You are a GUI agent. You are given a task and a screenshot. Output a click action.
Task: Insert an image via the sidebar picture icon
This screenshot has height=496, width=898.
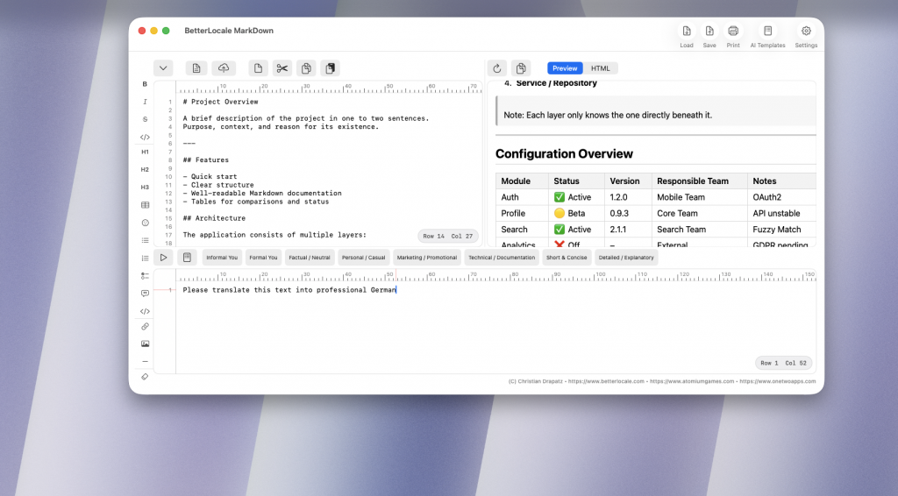pos(145,344)
